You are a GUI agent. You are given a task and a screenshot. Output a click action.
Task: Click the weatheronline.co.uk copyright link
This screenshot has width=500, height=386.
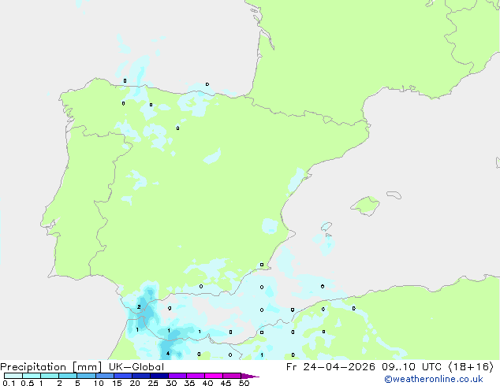pyautogui.click(x=434, y=379)
